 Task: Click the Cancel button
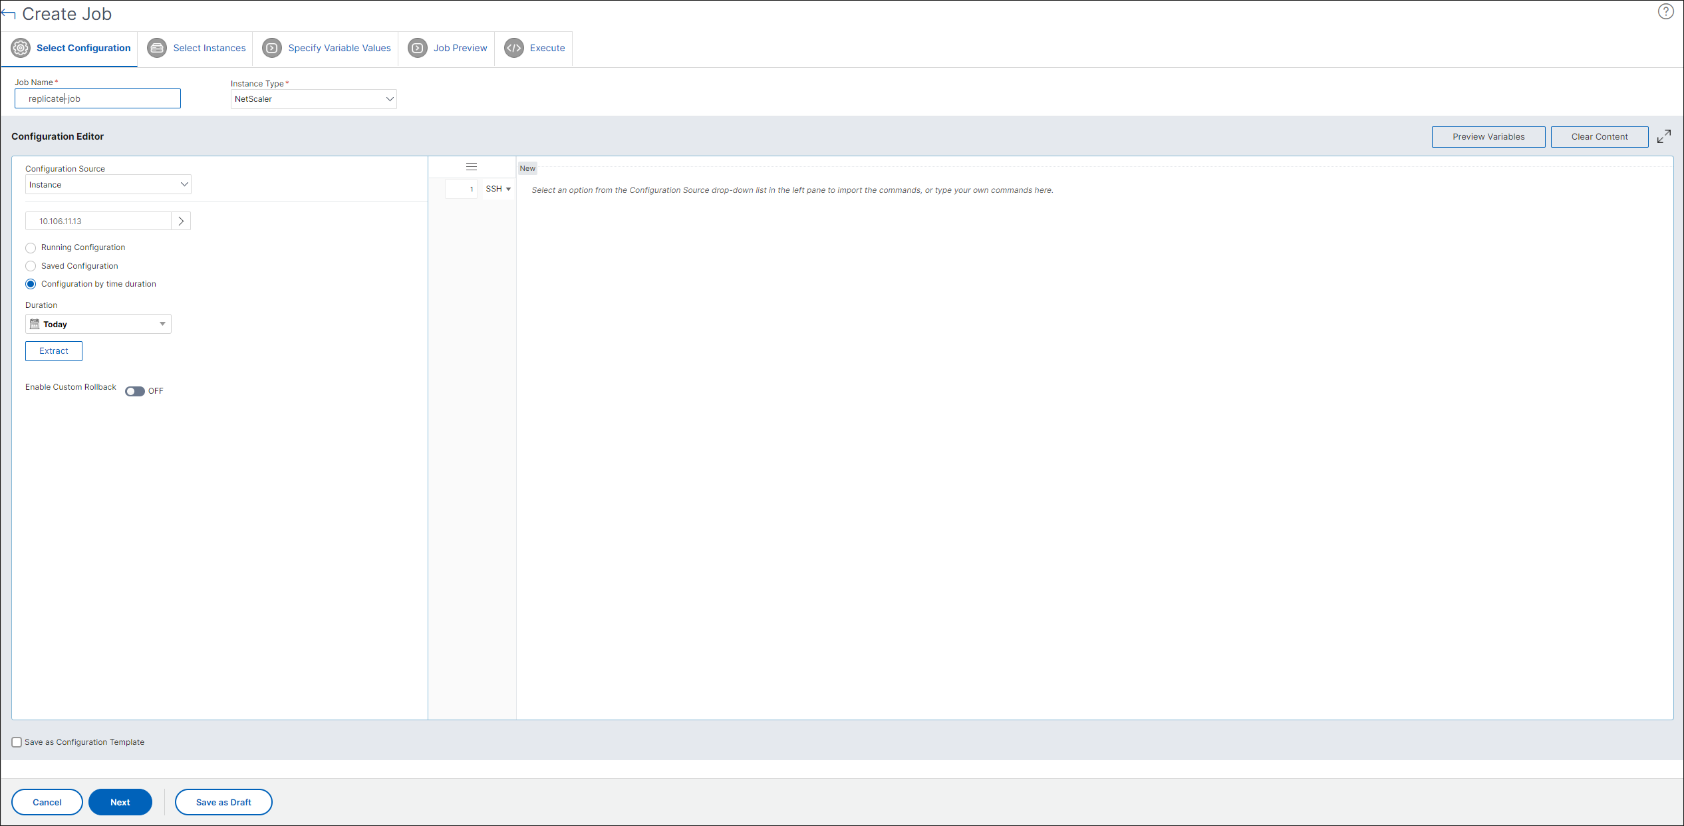[x=47, y=802]
